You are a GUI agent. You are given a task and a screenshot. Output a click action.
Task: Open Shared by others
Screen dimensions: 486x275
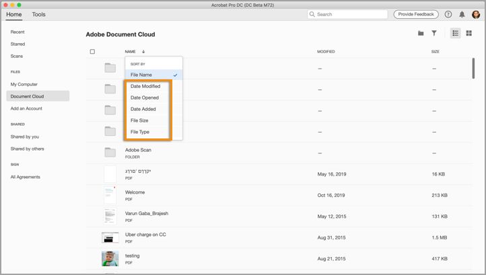28,149
